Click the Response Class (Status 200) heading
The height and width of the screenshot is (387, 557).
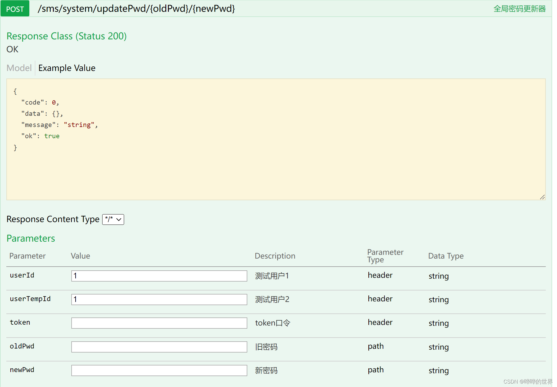click(x=66, y=36)
